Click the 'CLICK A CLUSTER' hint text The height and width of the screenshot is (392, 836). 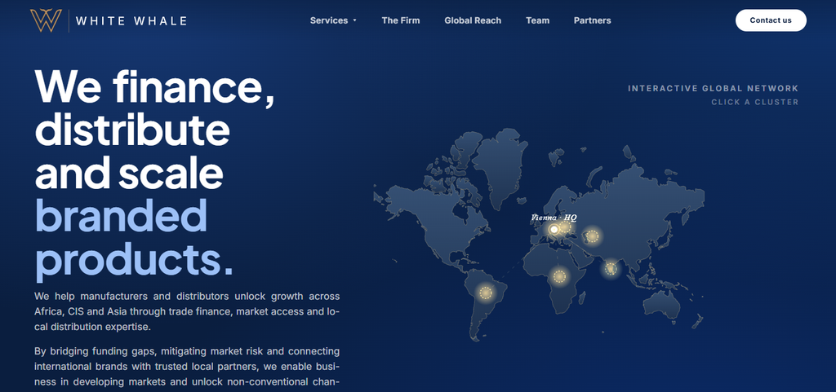(754, 102)
